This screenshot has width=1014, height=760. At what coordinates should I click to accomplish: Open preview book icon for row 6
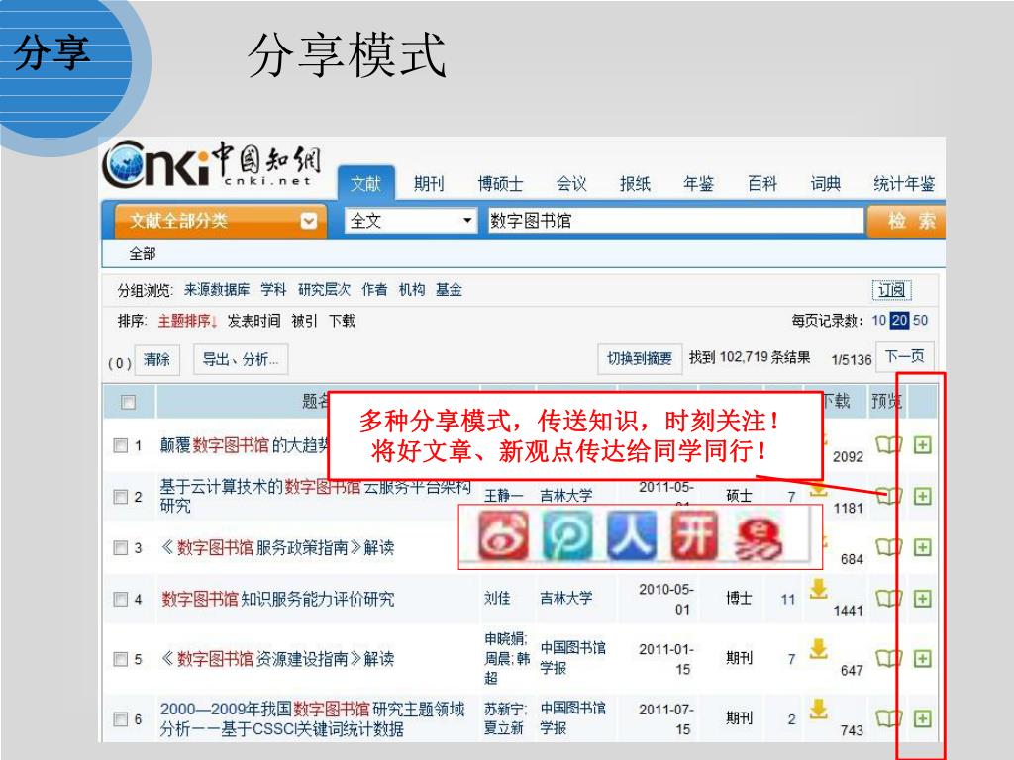click(x=888, y=718)
